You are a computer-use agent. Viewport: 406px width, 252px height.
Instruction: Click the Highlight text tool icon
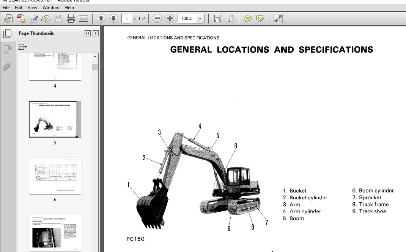[x=260, y=19]
